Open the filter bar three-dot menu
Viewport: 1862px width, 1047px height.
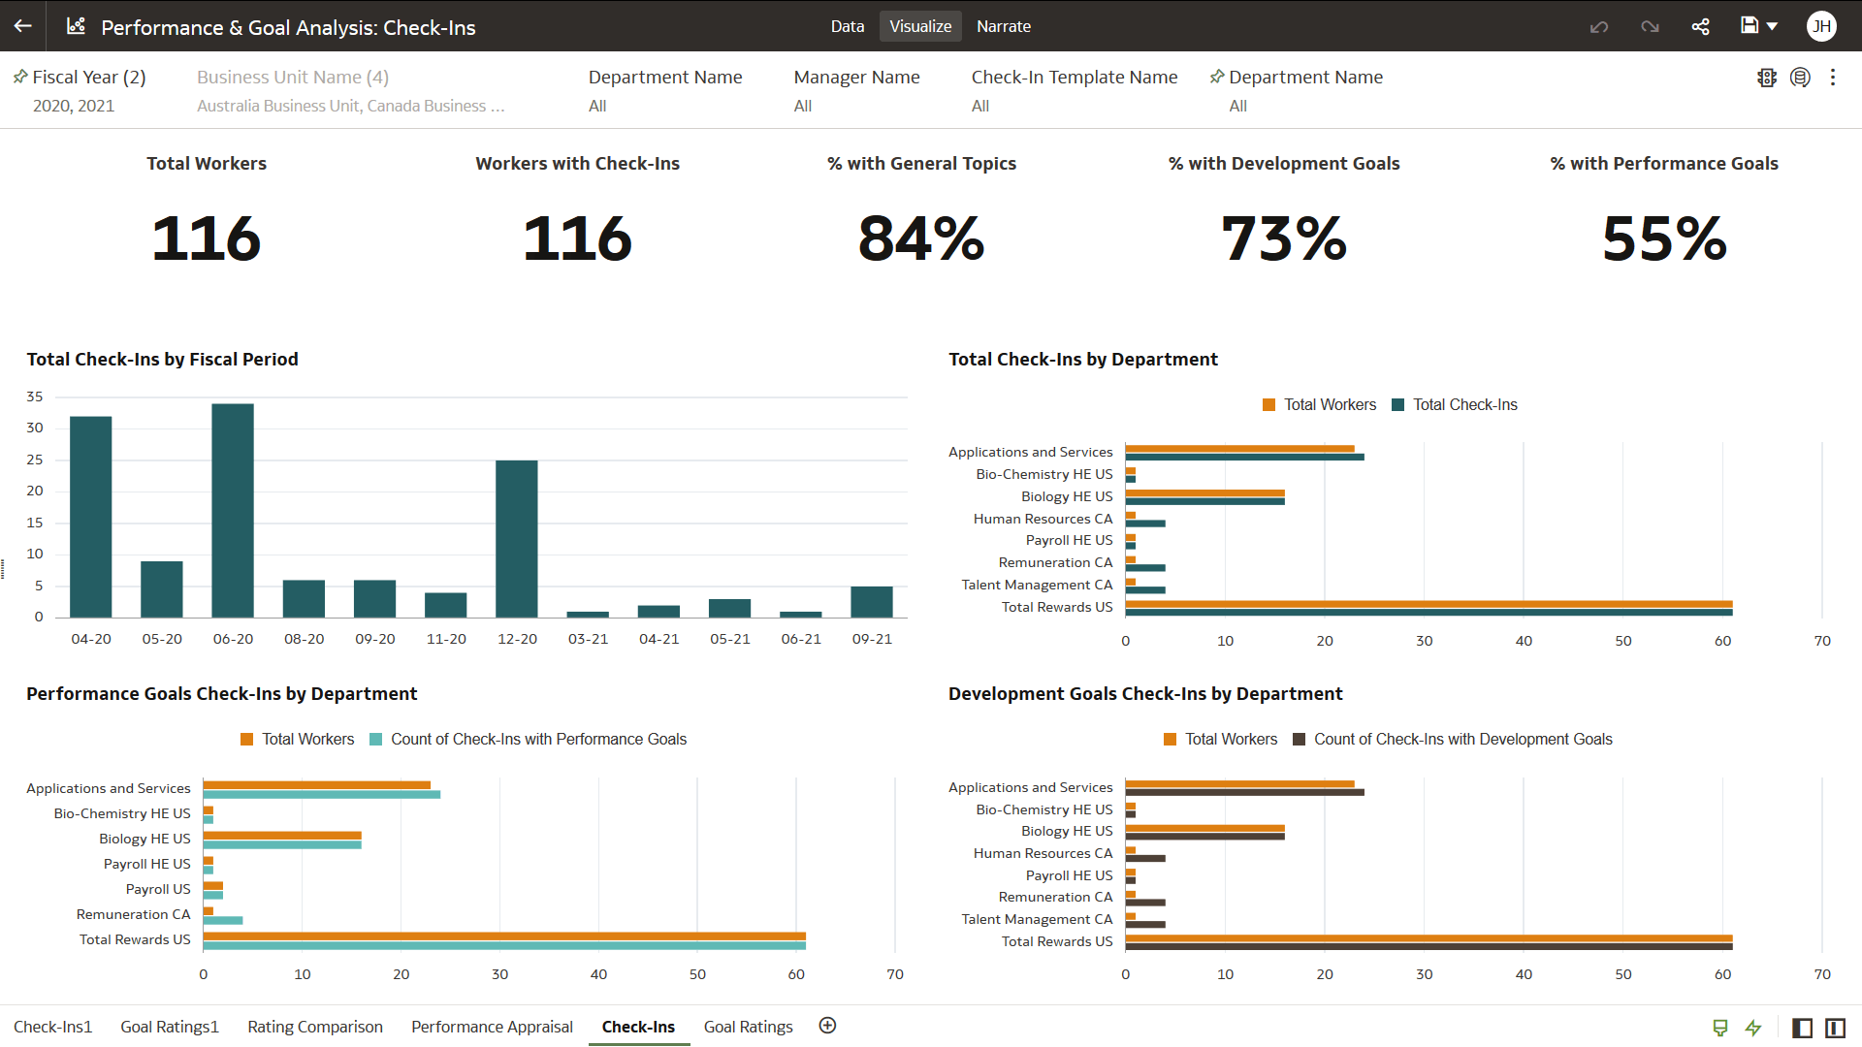click(x=1832, y=78)
